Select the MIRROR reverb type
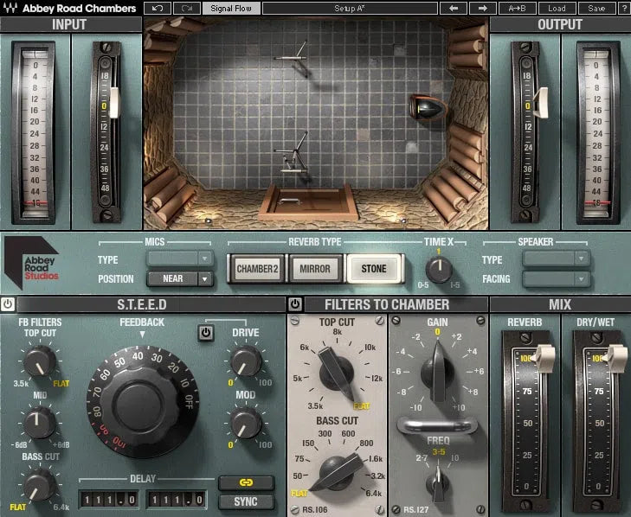 [314, 269]
